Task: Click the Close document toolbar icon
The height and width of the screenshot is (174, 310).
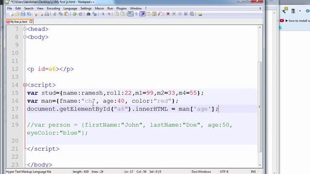Action: (36, 14)
